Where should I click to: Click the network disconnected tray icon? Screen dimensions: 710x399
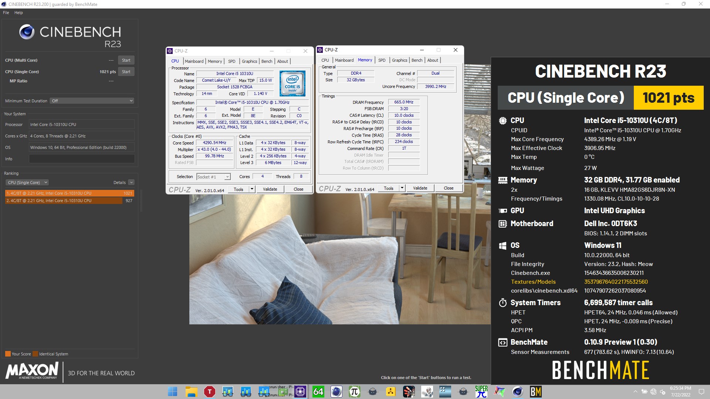click(653, 392)
